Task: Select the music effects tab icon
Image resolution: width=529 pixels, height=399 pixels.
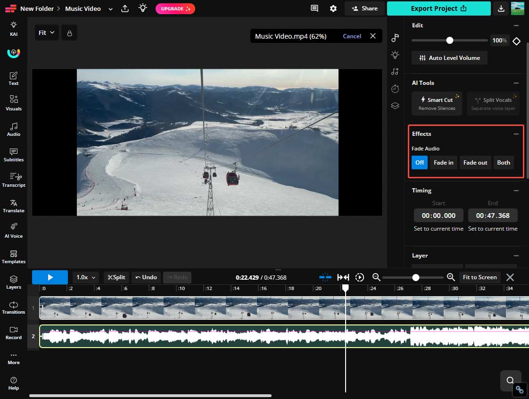Action: pos(395,72)
